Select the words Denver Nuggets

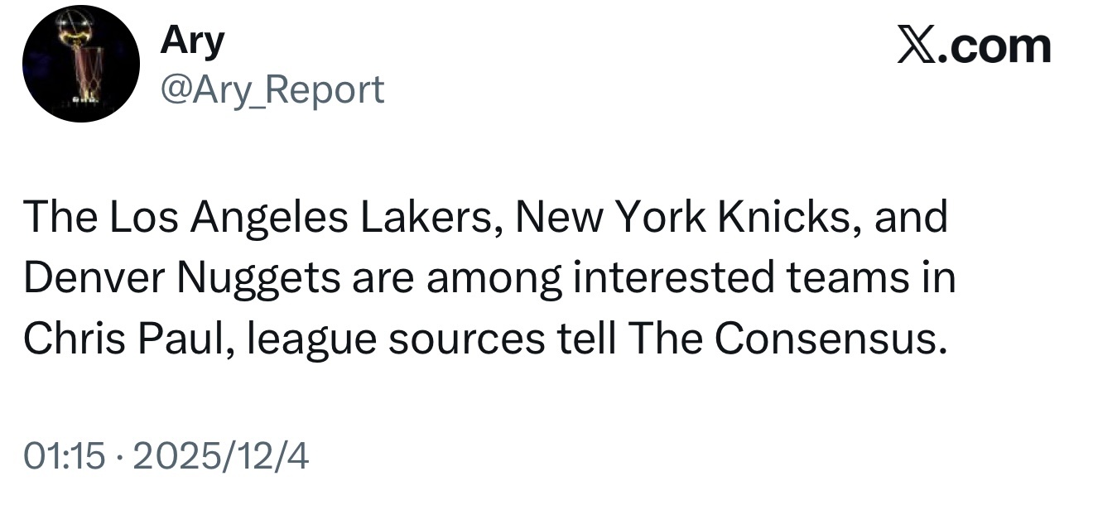[182, 278]
